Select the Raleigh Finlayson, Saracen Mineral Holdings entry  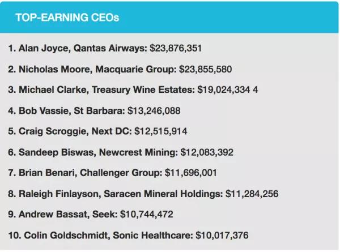coord(115,194)
